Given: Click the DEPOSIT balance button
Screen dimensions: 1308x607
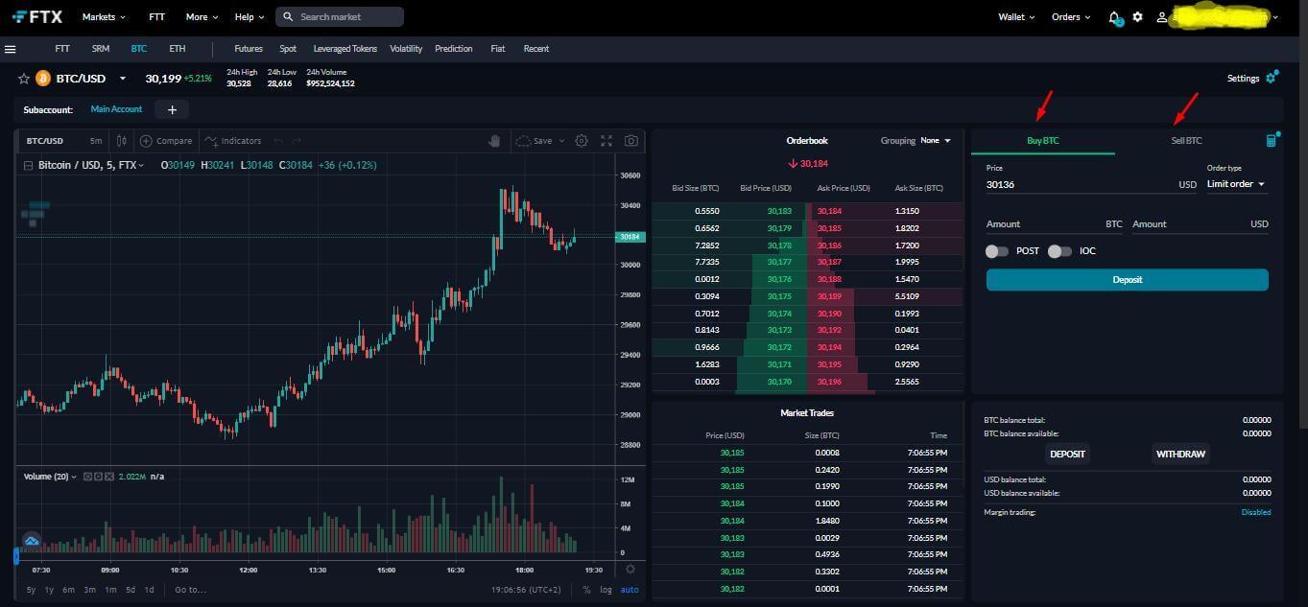Looking at the screenshot, I should [1067, 454].
